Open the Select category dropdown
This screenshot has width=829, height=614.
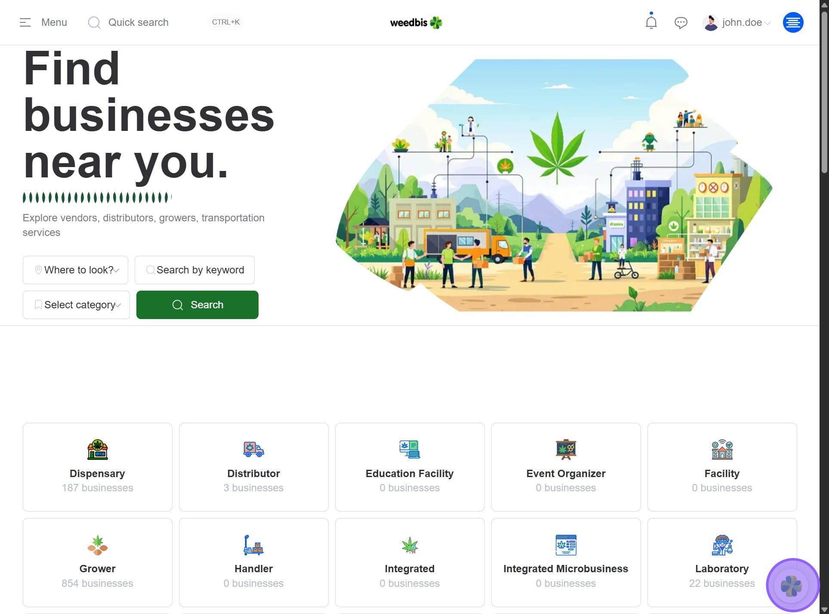pyautogui.click(x=76, y=305)
